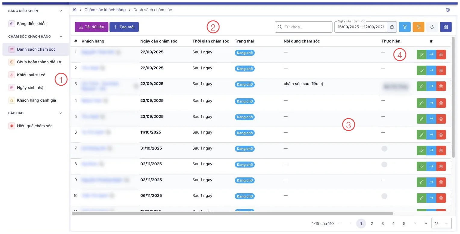Click the home icon in breadcrumb

pos(75,10)
